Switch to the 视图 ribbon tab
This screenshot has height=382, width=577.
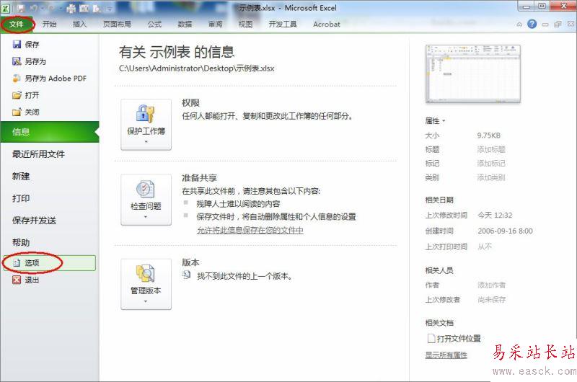pos(245,25)
